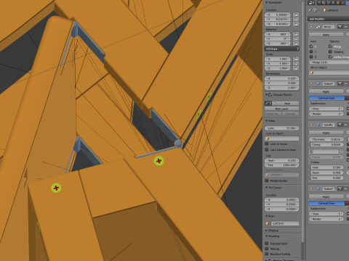This screenshot has width=349, height=261.
Task: Click the grease pencil data-block icon
Action: click(x=268, y=103)
